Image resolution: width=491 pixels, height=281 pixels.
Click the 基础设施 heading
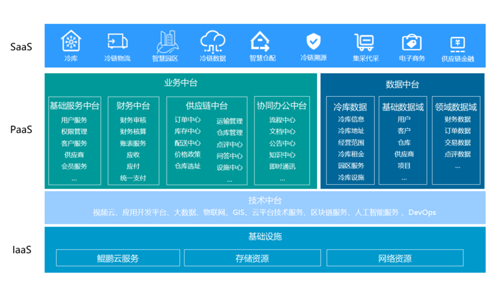[265, 236]
